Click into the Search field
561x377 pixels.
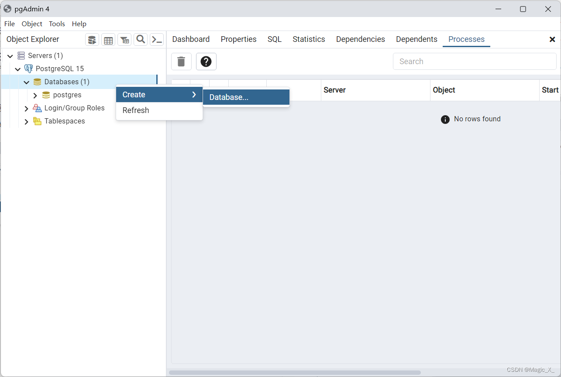[x=475, y=62]
